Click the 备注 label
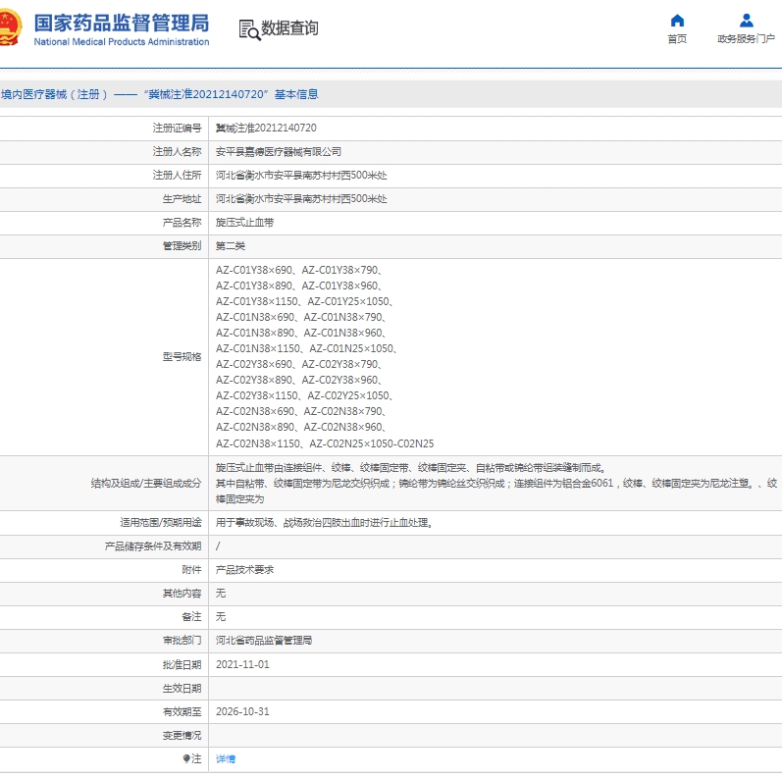 [x=192, y=617]
